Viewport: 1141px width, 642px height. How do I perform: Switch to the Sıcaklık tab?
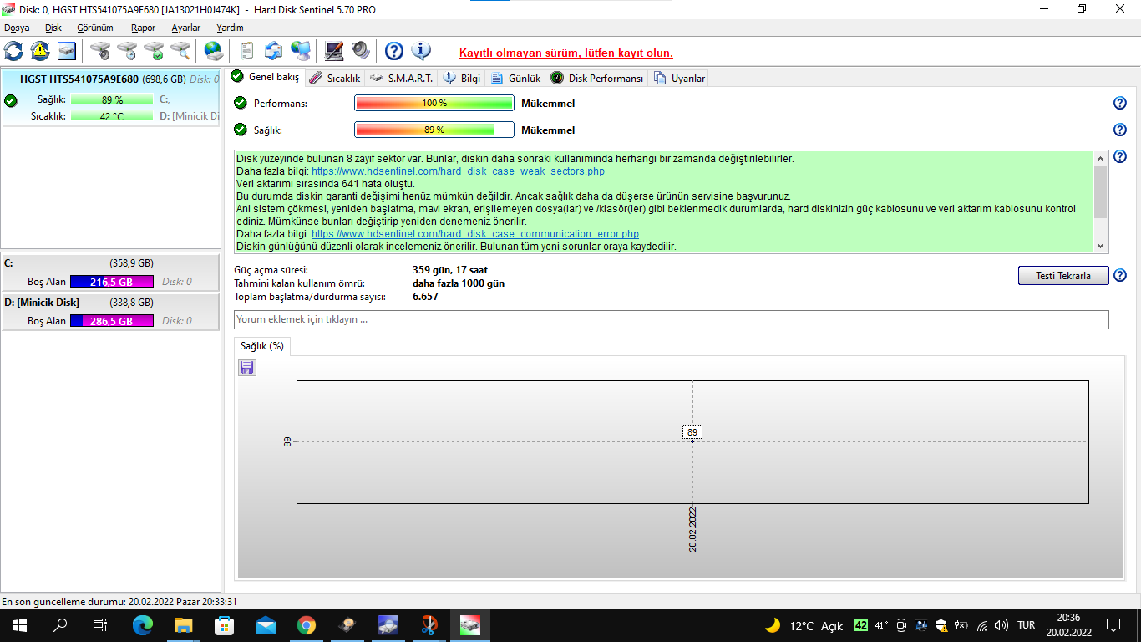pyautogui.click(x=335, y=78)
